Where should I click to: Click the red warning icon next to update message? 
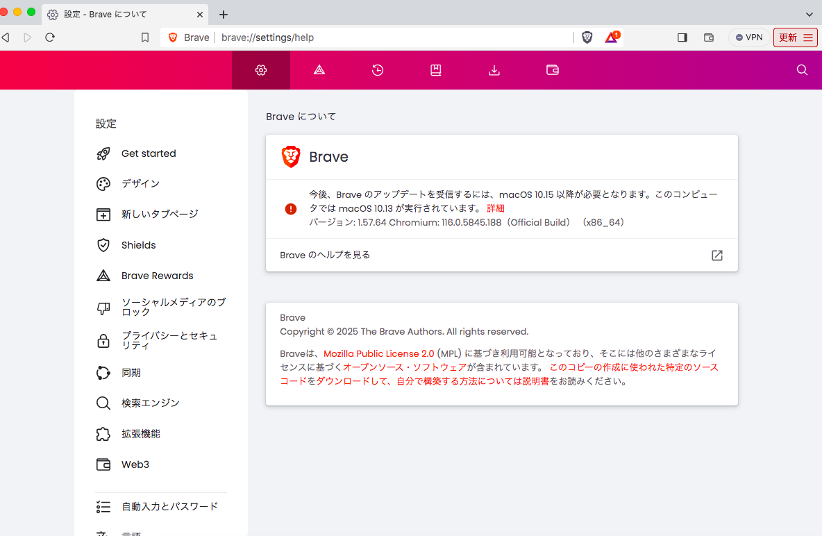[x=290, y=209]
